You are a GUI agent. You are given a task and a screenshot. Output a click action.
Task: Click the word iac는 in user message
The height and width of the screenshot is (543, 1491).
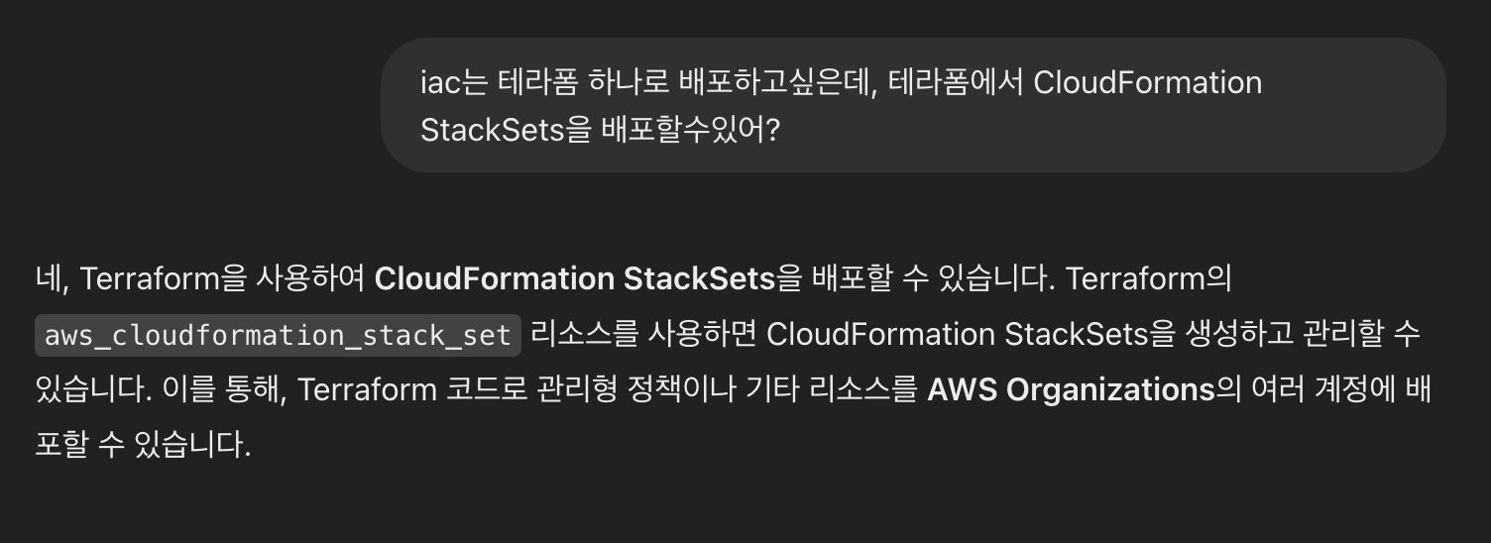(x=454, y=82)
